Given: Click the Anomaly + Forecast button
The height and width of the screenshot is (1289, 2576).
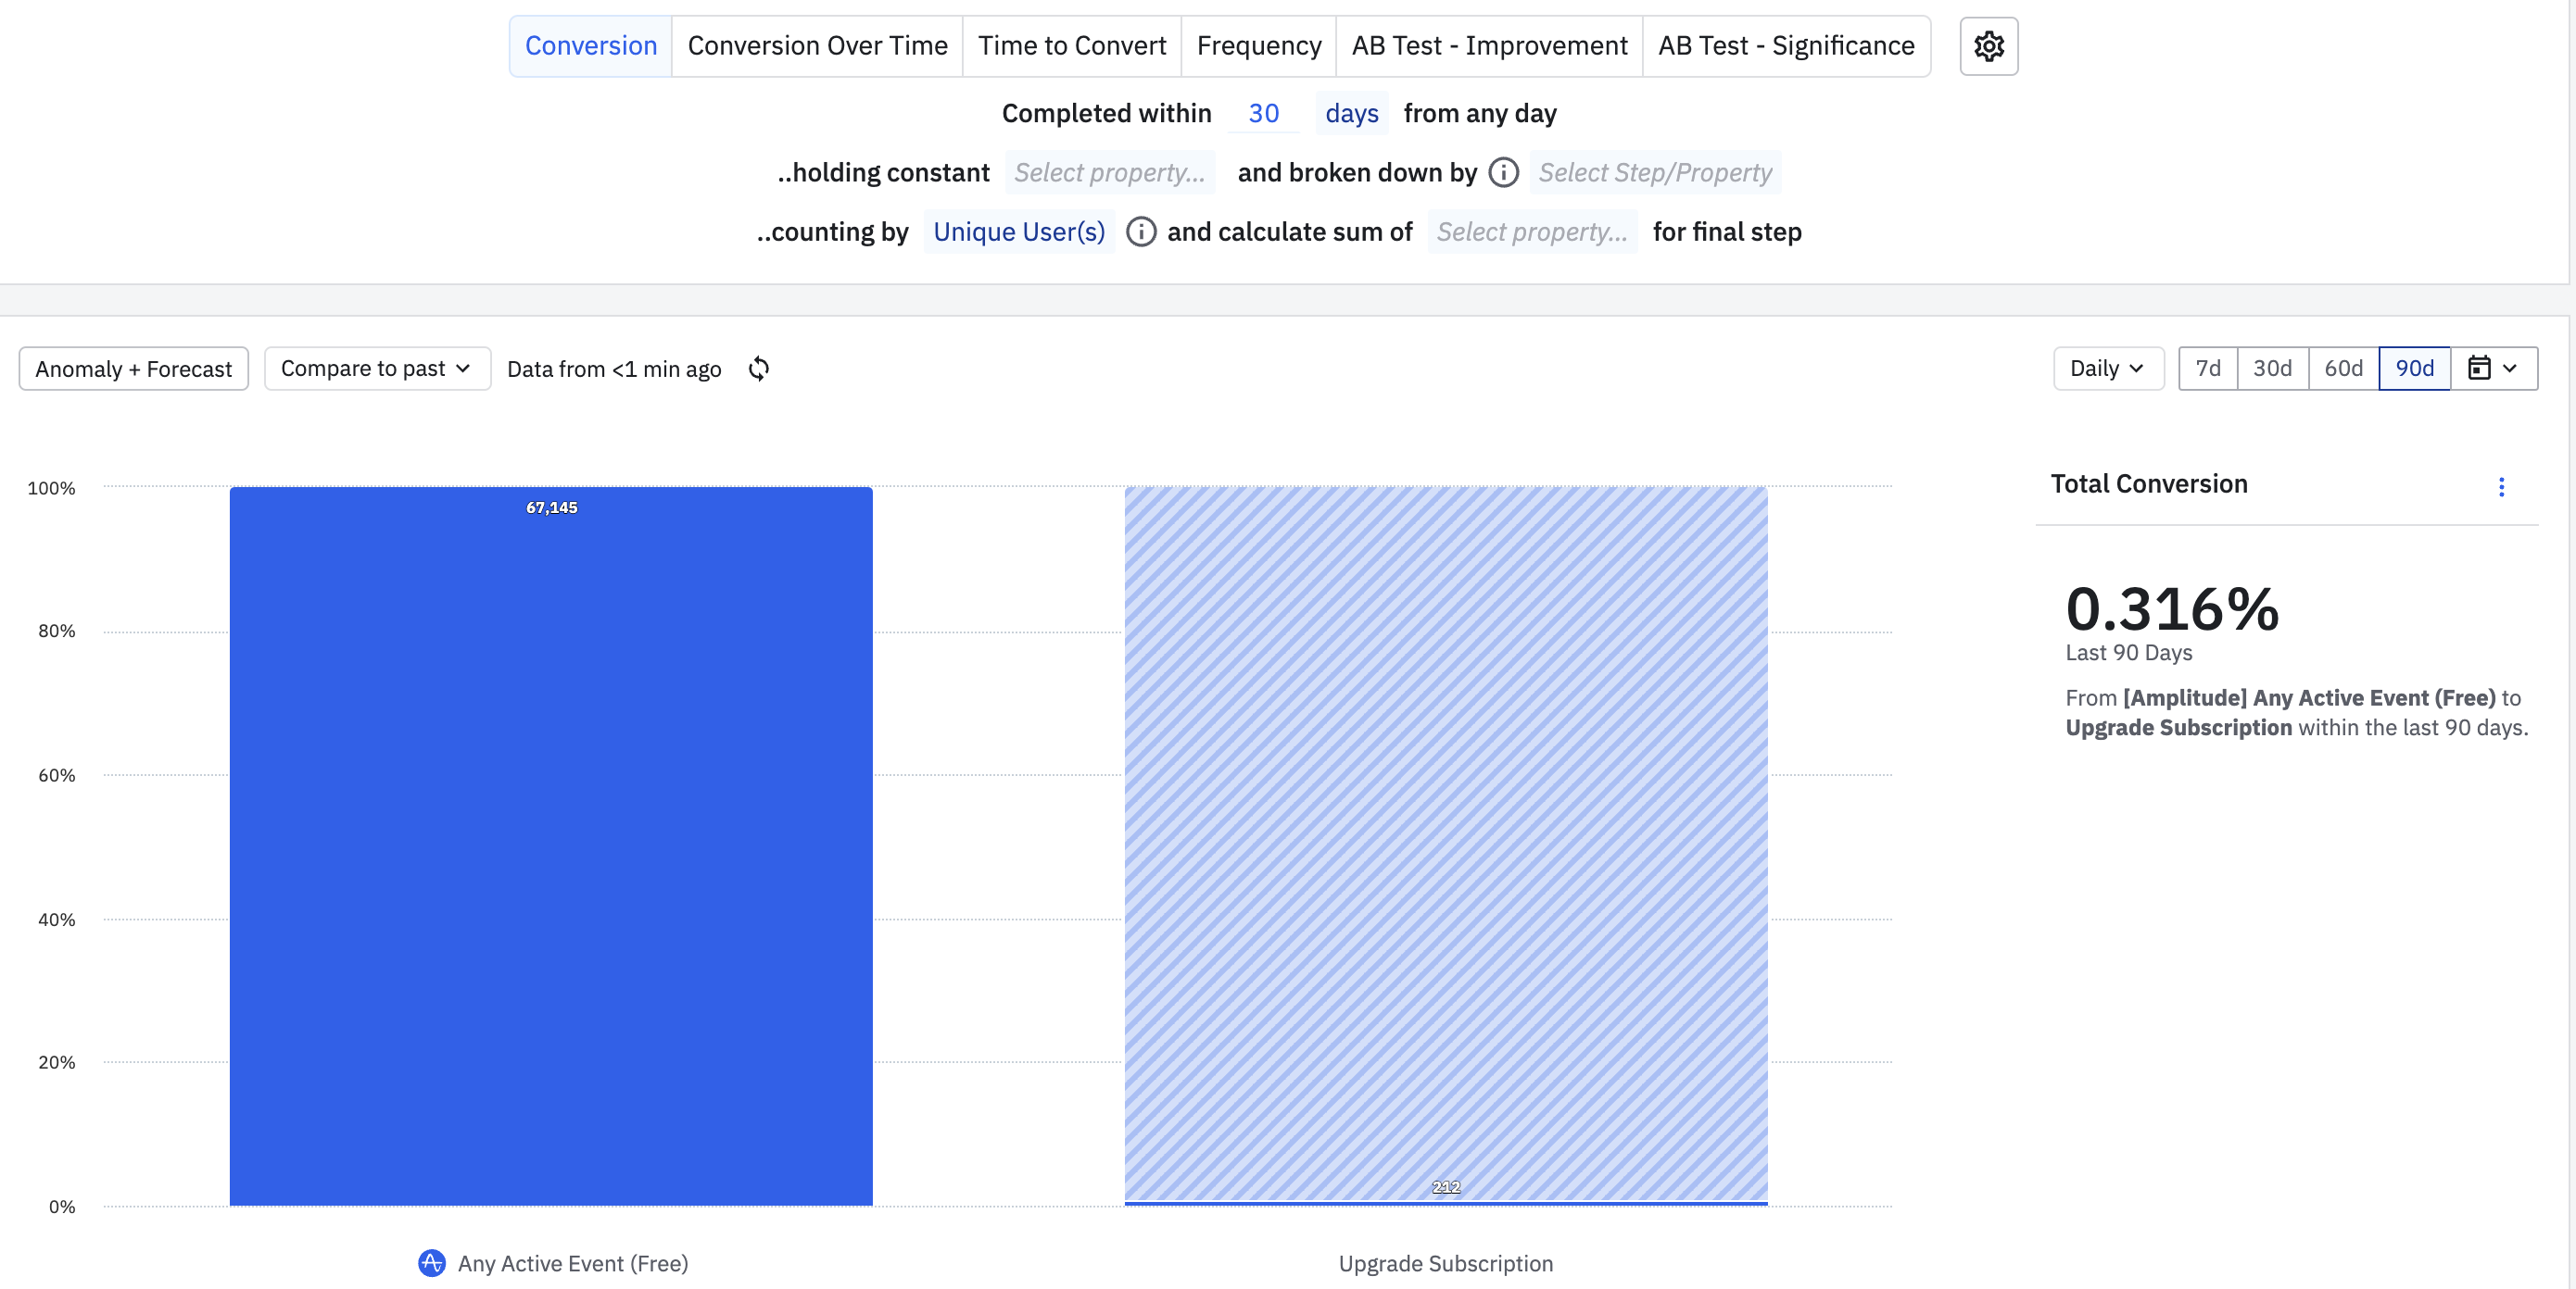Looking at the screenshot, I should click(133, 369).
